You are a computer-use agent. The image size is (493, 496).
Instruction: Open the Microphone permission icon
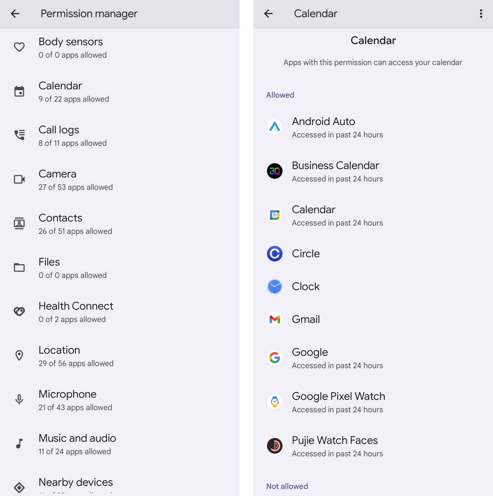click(x=19, y=399)
